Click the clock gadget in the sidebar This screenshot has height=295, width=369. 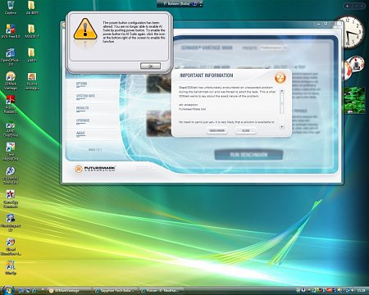pyautogui.click(x=350, y=32)
